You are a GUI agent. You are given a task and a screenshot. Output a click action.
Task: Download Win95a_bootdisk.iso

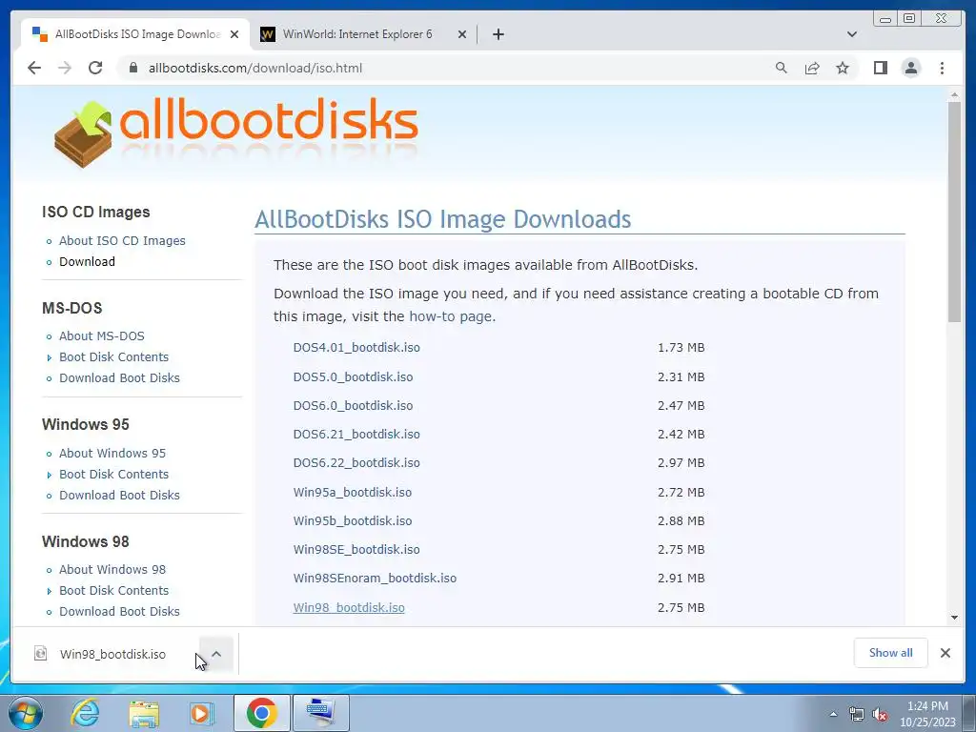(353, 492)
